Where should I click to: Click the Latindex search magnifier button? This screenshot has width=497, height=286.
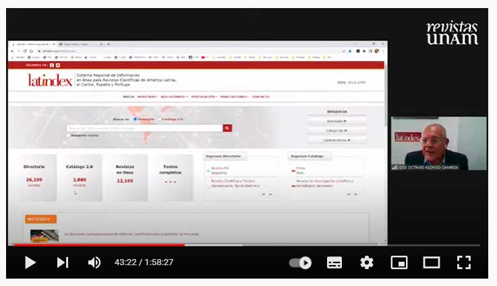(227, 128)
